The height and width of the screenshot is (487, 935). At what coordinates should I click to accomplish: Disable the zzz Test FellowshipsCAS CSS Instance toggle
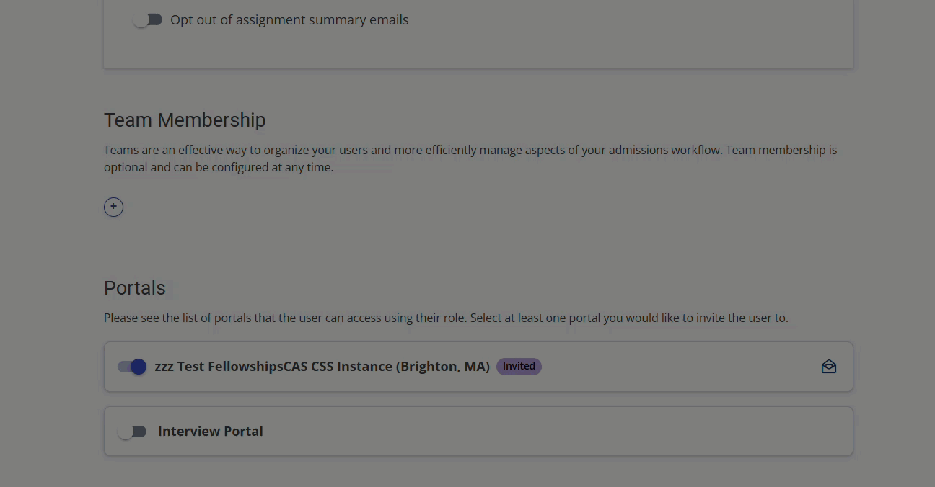[x=131, y=367]
